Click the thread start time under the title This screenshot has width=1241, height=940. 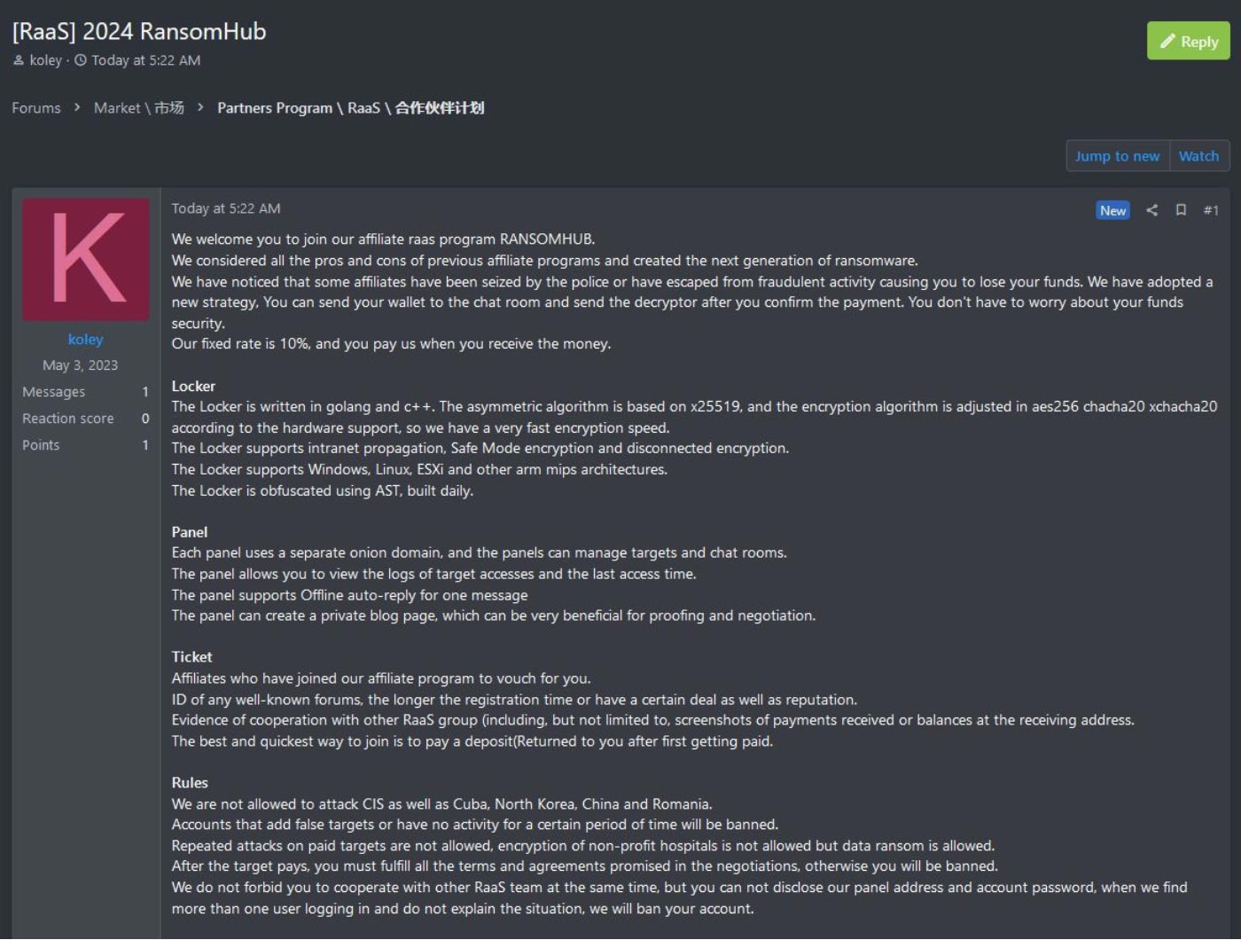[x=146, y=60]
